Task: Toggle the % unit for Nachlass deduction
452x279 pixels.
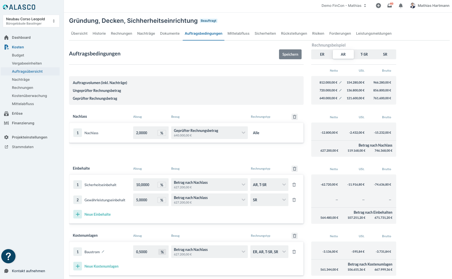Action: (x=162, y=133)
